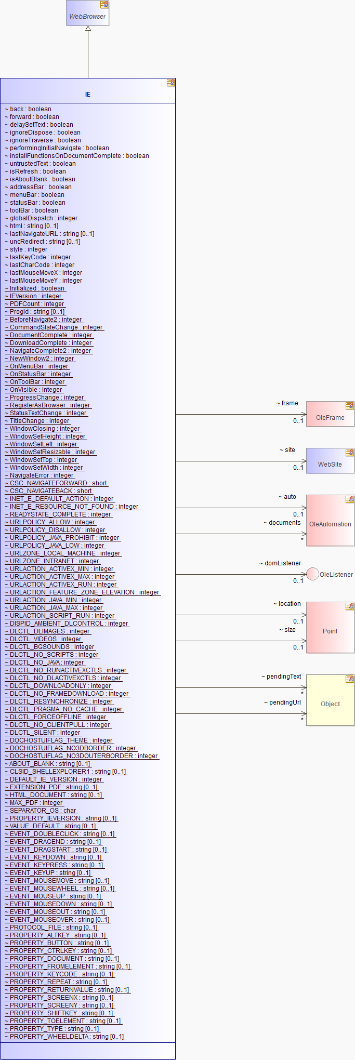Select attribute '~ WindowSetResizable : integer'
The width and height of the screenshot is (355, 1060).
[50, 452]
